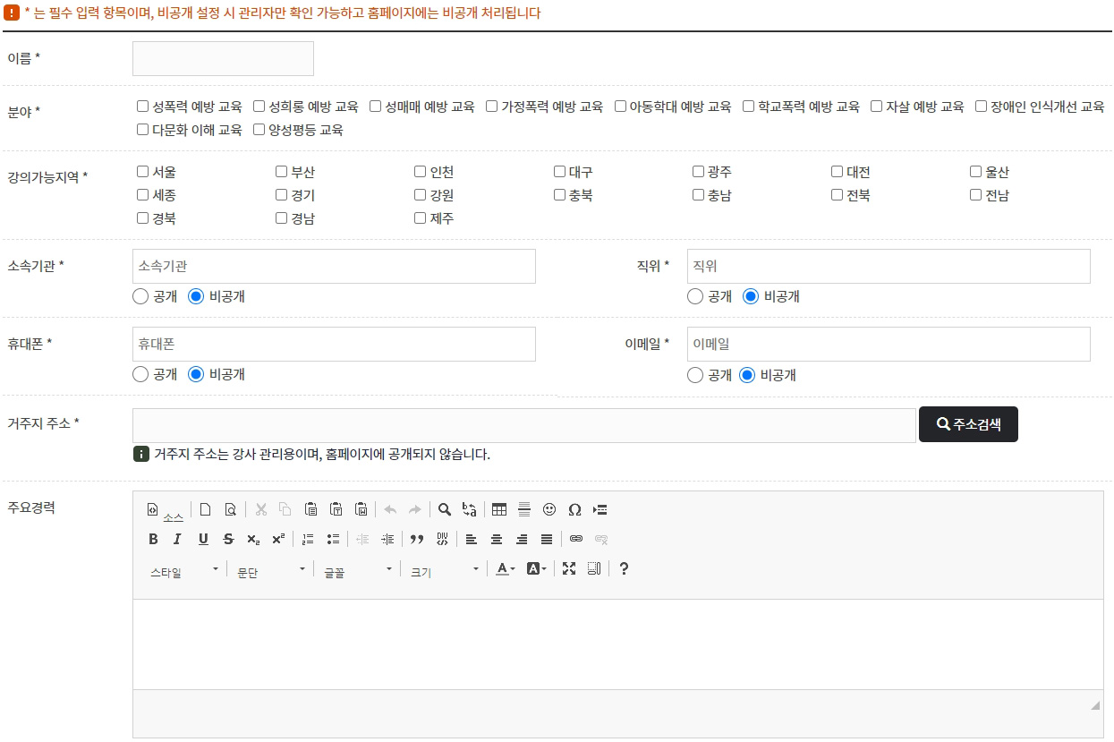
Task: Open the 크기 size dropdown
Action: point(445,569)
